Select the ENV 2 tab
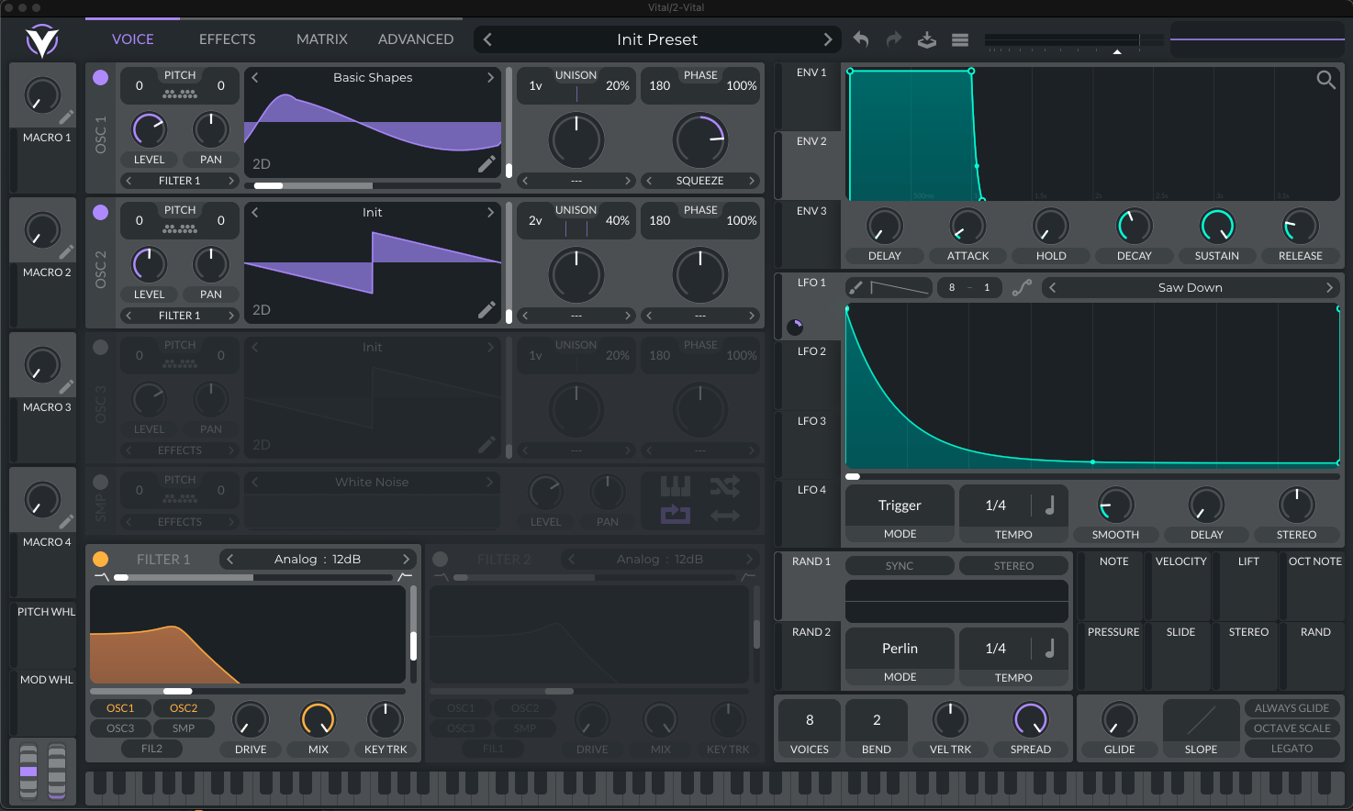This screenshot has width=1353, height=811. (810, 165)
